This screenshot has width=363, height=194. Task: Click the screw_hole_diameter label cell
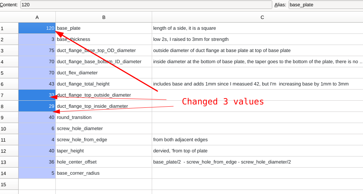click(x=104, y=129)
